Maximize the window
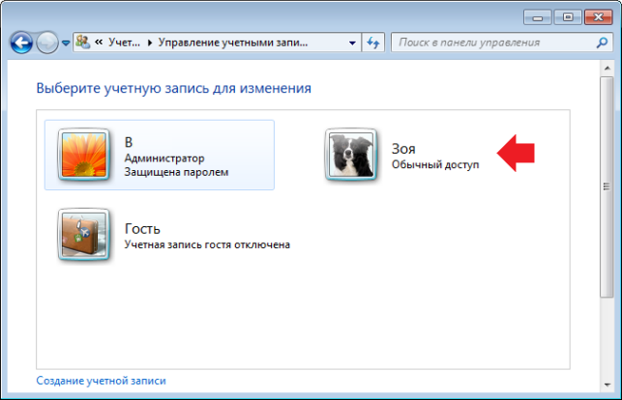Viewport: 622px width, 400px height. (568, 17)
